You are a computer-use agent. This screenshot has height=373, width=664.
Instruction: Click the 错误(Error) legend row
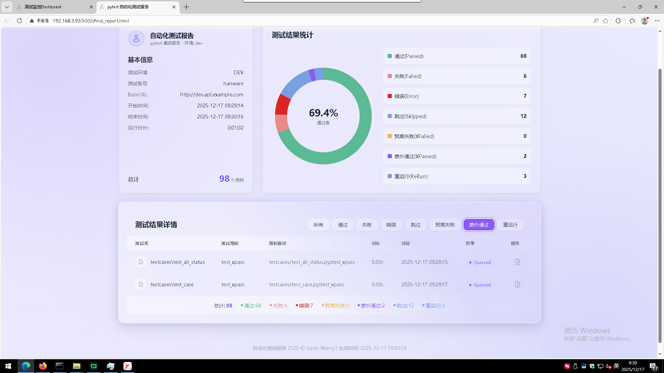[x=457, y=96]
